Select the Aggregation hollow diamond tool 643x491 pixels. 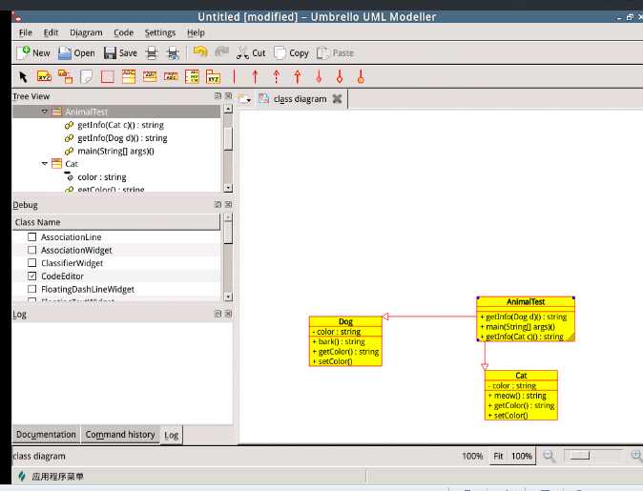click(x=340, y=76)
